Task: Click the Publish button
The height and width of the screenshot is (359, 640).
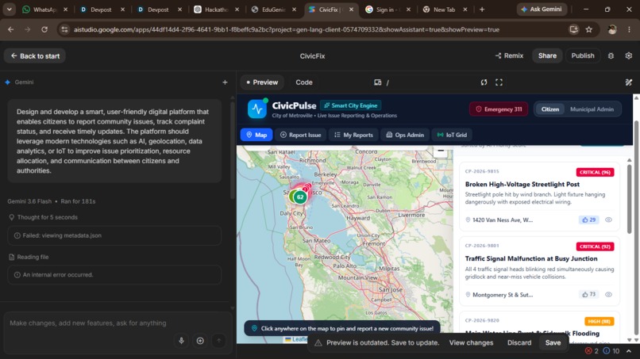Action: [583, 55]
